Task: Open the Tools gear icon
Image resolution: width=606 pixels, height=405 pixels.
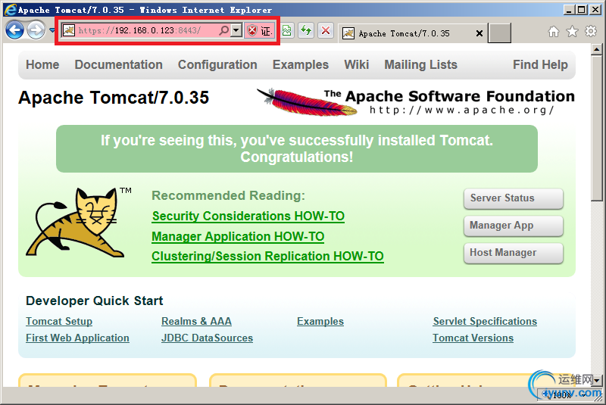Action: click(591, 31)
